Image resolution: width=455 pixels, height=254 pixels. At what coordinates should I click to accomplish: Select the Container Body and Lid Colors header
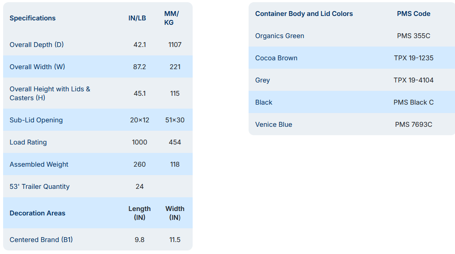(x=304, y=14)
